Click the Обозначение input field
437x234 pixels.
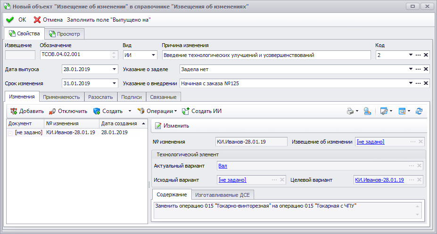pos(76,55)
